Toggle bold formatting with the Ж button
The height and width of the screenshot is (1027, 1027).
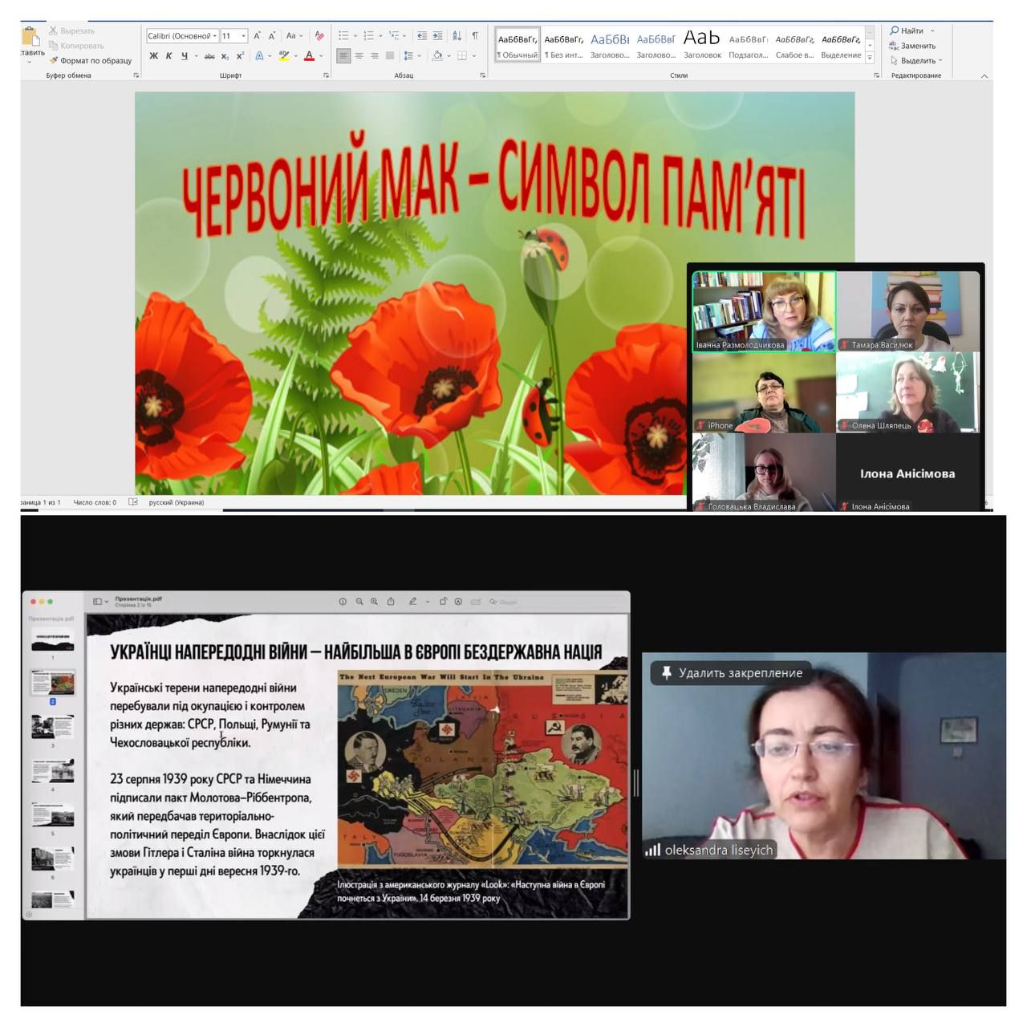(153, 56)
